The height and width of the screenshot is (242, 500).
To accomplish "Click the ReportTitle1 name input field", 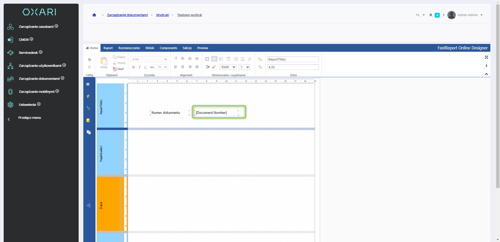I will point(293,60).
